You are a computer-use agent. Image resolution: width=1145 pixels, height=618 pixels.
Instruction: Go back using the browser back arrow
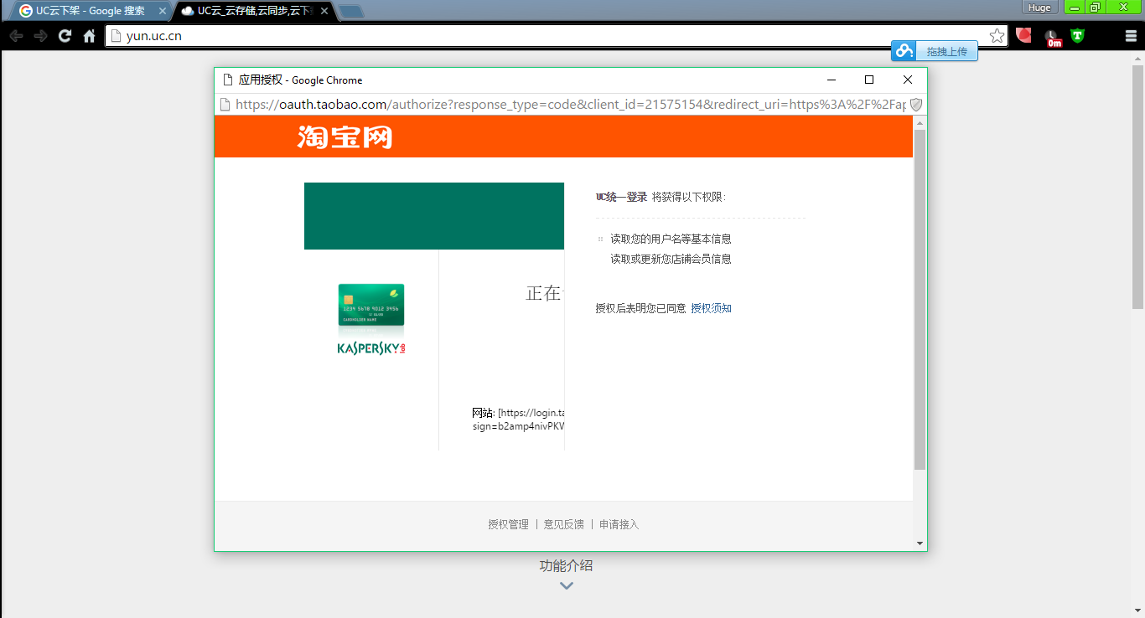click(x=16, y=36)
